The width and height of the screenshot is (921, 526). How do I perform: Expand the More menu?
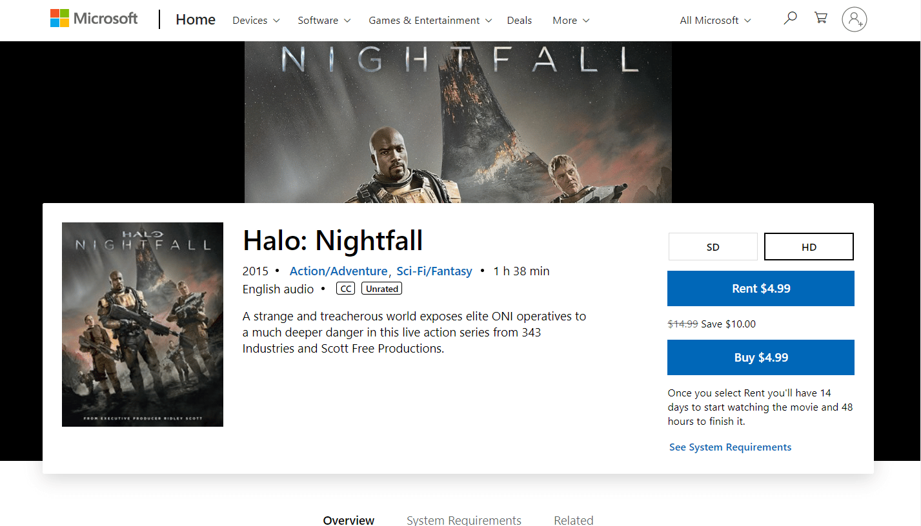(x=570, y=20)
